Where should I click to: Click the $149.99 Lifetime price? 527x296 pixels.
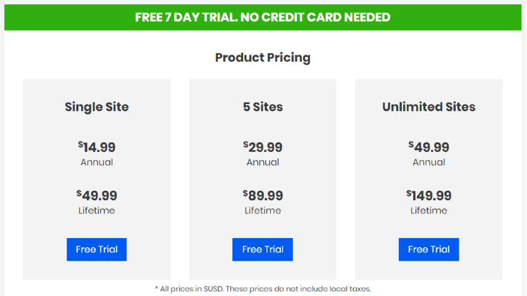click(429, 196)
